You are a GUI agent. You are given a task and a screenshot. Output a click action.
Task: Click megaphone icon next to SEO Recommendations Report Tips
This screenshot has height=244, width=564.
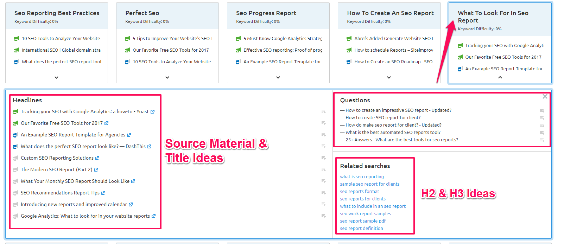coord(15,193)
